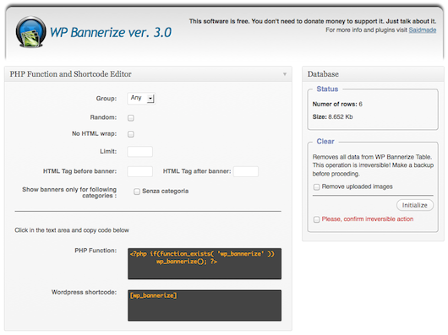Click the HTML Tag after banner field
Viewport: 448px width, 335px height.
[x=246, y=171]
